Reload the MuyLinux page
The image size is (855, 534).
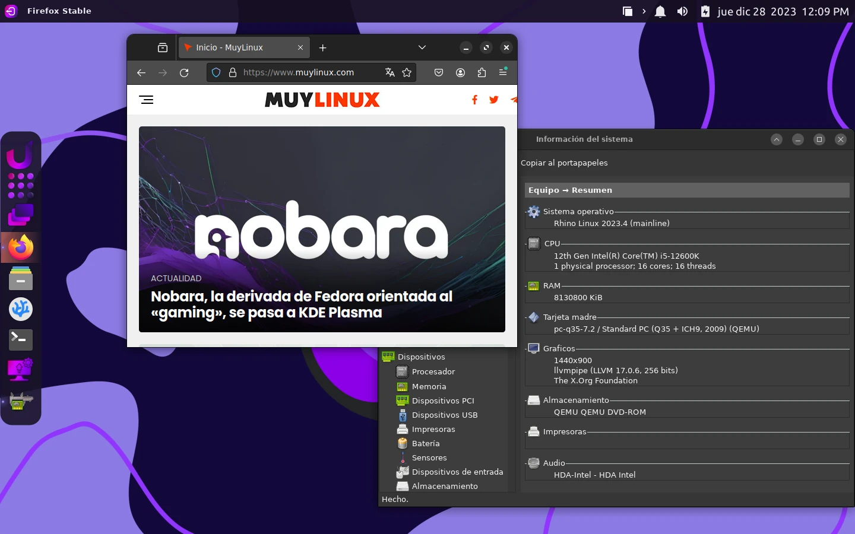(x=184, y=72)
